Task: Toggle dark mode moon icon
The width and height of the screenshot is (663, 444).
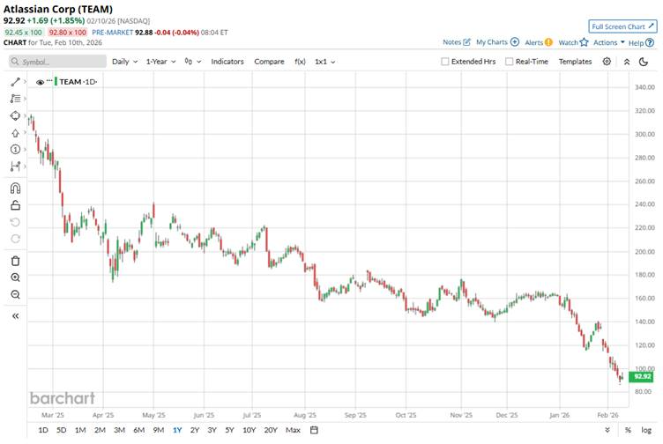Action: [644, 62]
